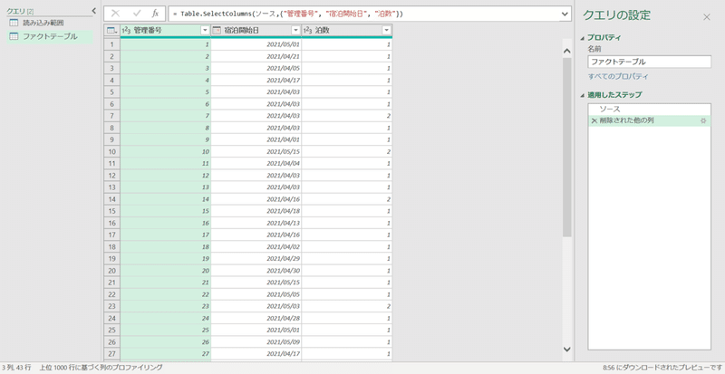Select row number 10 header
This screenshot has width=725, height=374.
111,151
